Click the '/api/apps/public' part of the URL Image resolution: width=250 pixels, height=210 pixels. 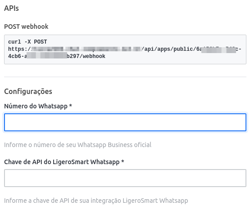click(167, 49)
